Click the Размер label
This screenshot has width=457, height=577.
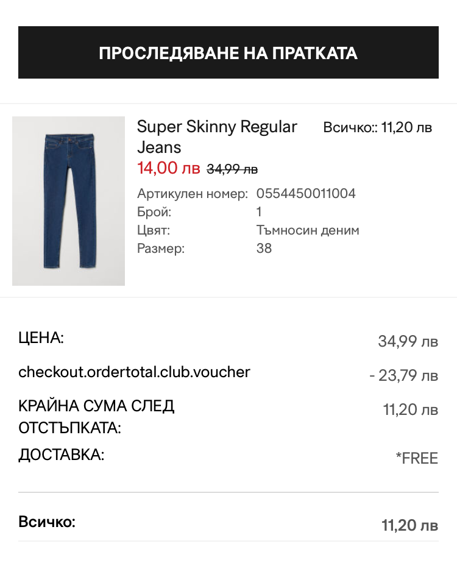pyautogui.click(x=160, y=249)
